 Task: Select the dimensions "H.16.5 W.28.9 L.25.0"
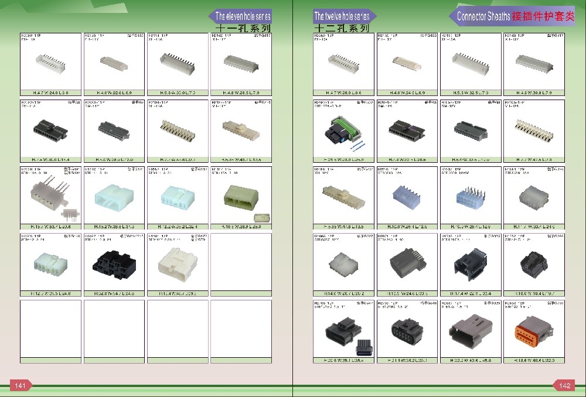point(241,227)
